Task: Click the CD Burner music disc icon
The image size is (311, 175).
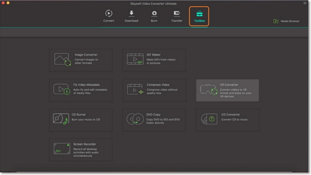Action: tap(61, 119)
